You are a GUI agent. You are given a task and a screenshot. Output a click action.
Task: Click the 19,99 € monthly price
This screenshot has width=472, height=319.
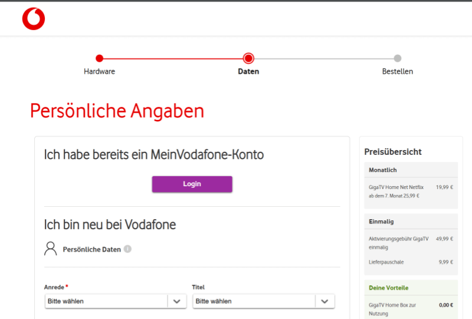444,187
